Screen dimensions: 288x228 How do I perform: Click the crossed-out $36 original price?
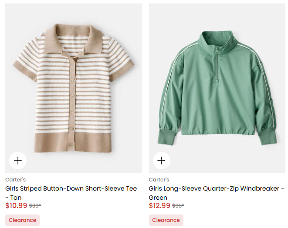pos(178,206)
